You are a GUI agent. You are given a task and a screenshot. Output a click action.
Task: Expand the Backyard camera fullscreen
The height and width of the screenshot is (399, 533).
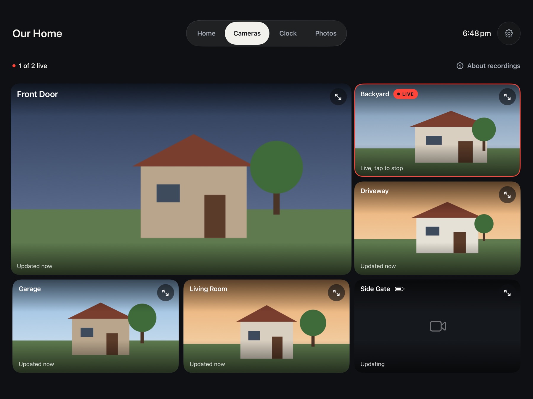[x=507, y=97]
